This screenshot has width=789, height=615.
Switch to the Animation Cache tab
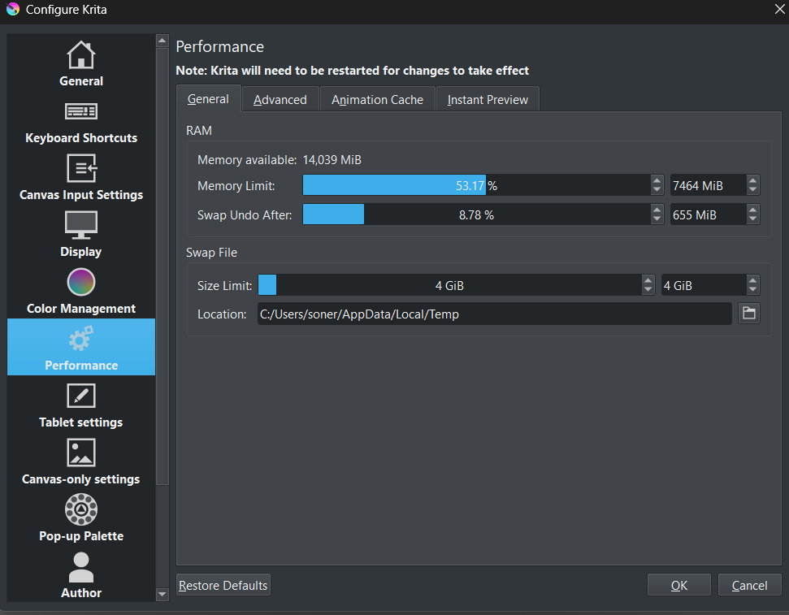pos(377,100)
